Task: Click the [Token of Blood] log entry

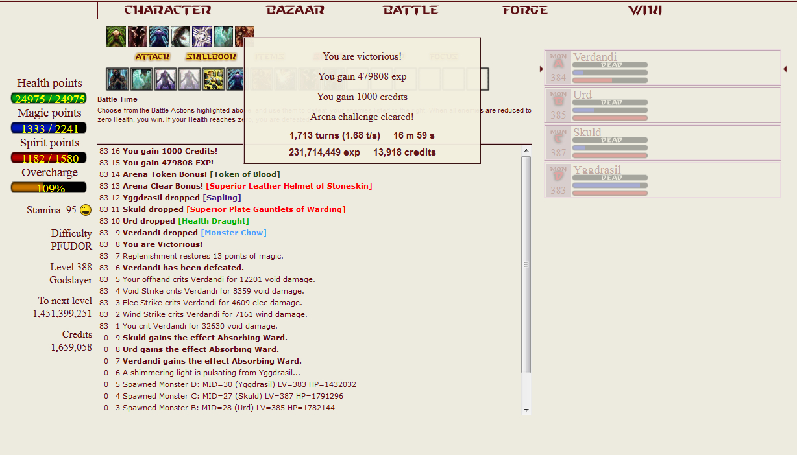Action: (x=245, y=174)
